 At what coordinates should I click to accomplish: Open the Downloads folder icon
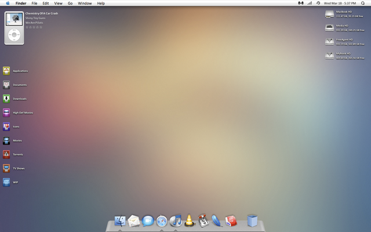tap(6, 99)
